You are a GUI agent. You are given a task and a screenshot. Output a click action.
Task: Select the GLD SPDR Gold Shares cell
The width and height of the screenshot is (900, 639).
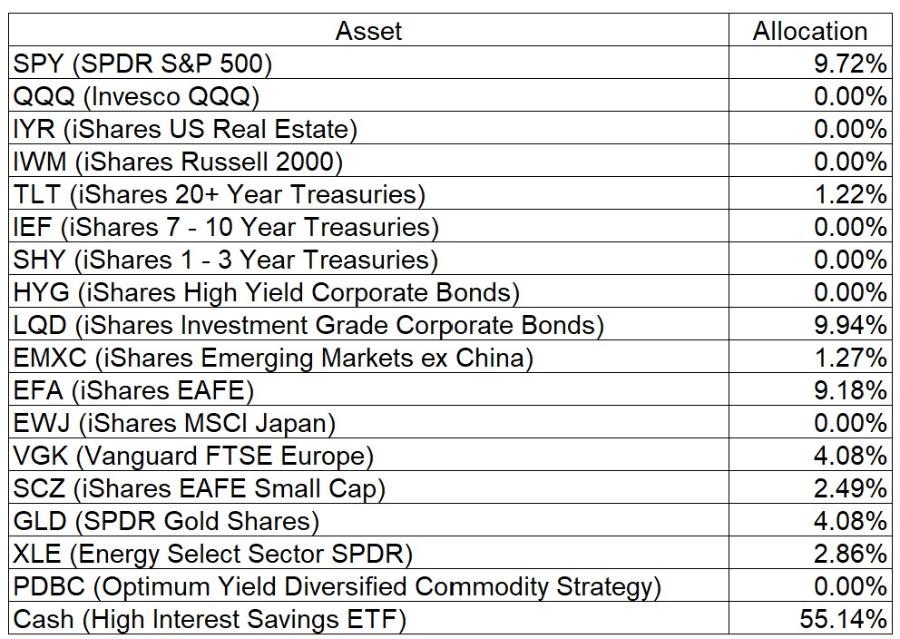166,521
